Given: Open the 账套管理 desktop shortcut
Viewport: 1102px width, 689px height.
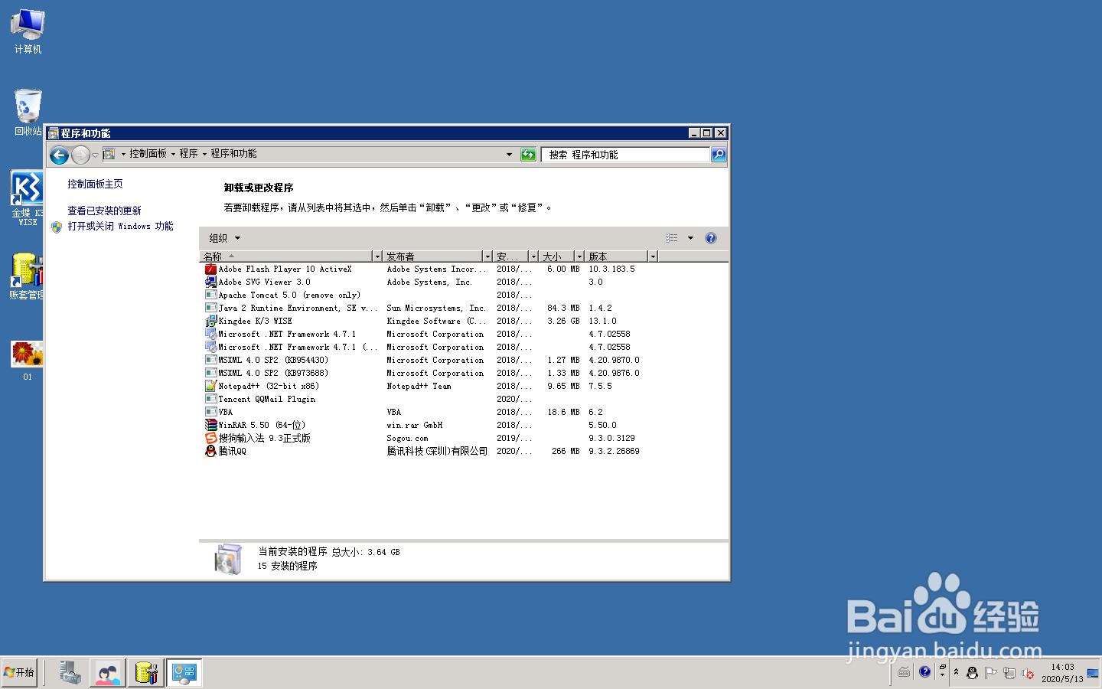Looking at the screenshot, I should click(x=28, y=276).
